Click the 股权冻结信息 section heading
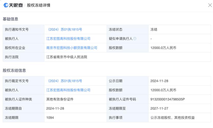 (14, 70)
